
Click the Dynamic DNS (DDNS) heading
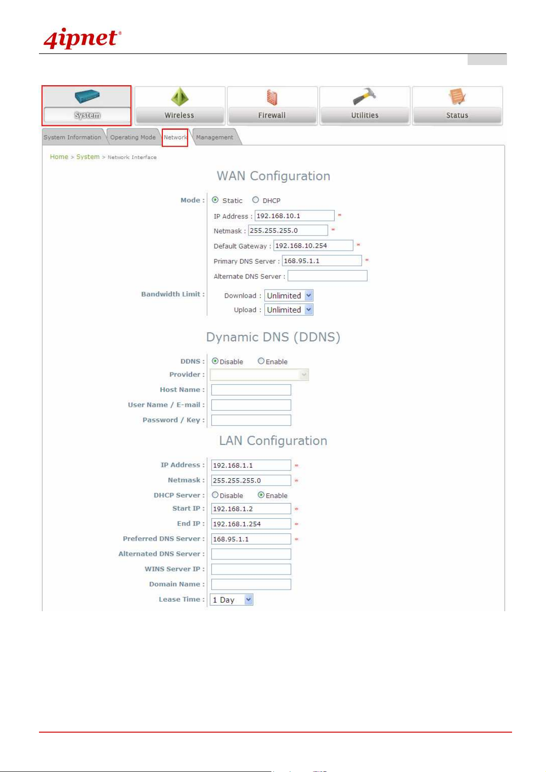(x=273, y=337)
